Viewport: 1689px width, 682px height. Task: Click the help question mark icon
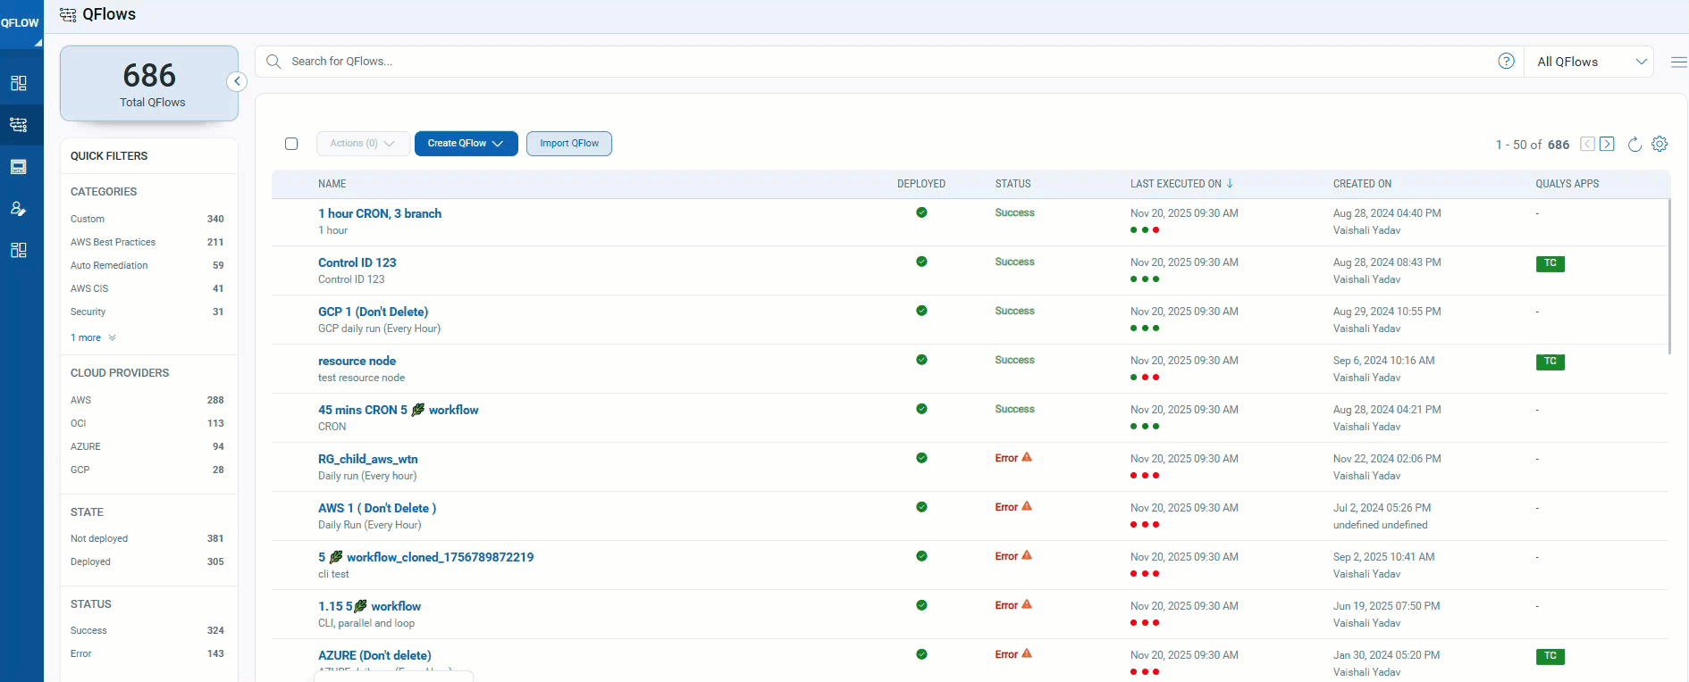1506,62
